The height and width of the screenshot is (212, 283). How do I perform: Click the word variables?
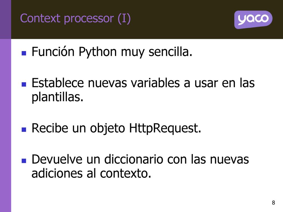(x=155, y=83)
